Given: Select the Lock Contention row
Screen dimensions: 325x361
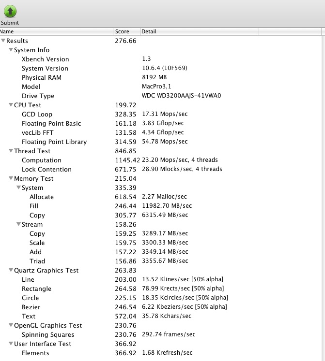Looking at the screenshot, I should (x=161, y=169).
